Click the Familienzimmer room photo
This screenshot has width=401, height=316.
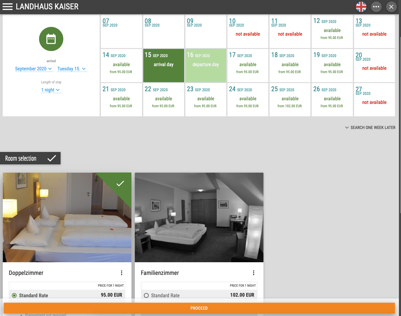click(x=199, y=218)
